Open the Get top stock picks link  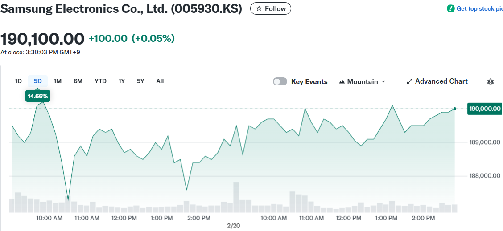(479, 8)
